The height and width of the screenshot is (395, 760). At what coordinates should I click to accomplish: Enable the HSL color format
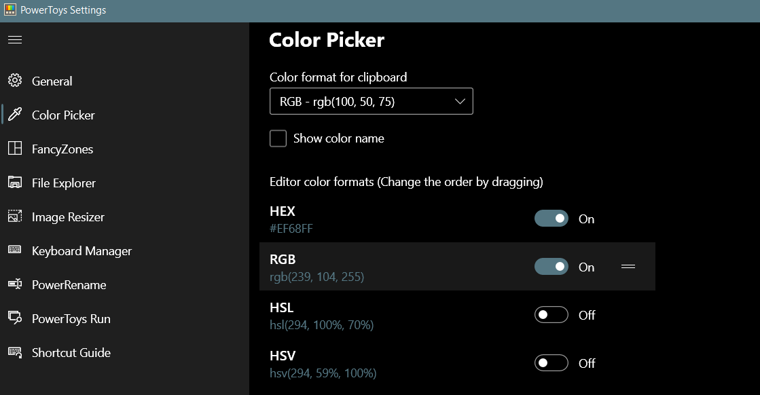pyautogui.click(x=551, y=315)
